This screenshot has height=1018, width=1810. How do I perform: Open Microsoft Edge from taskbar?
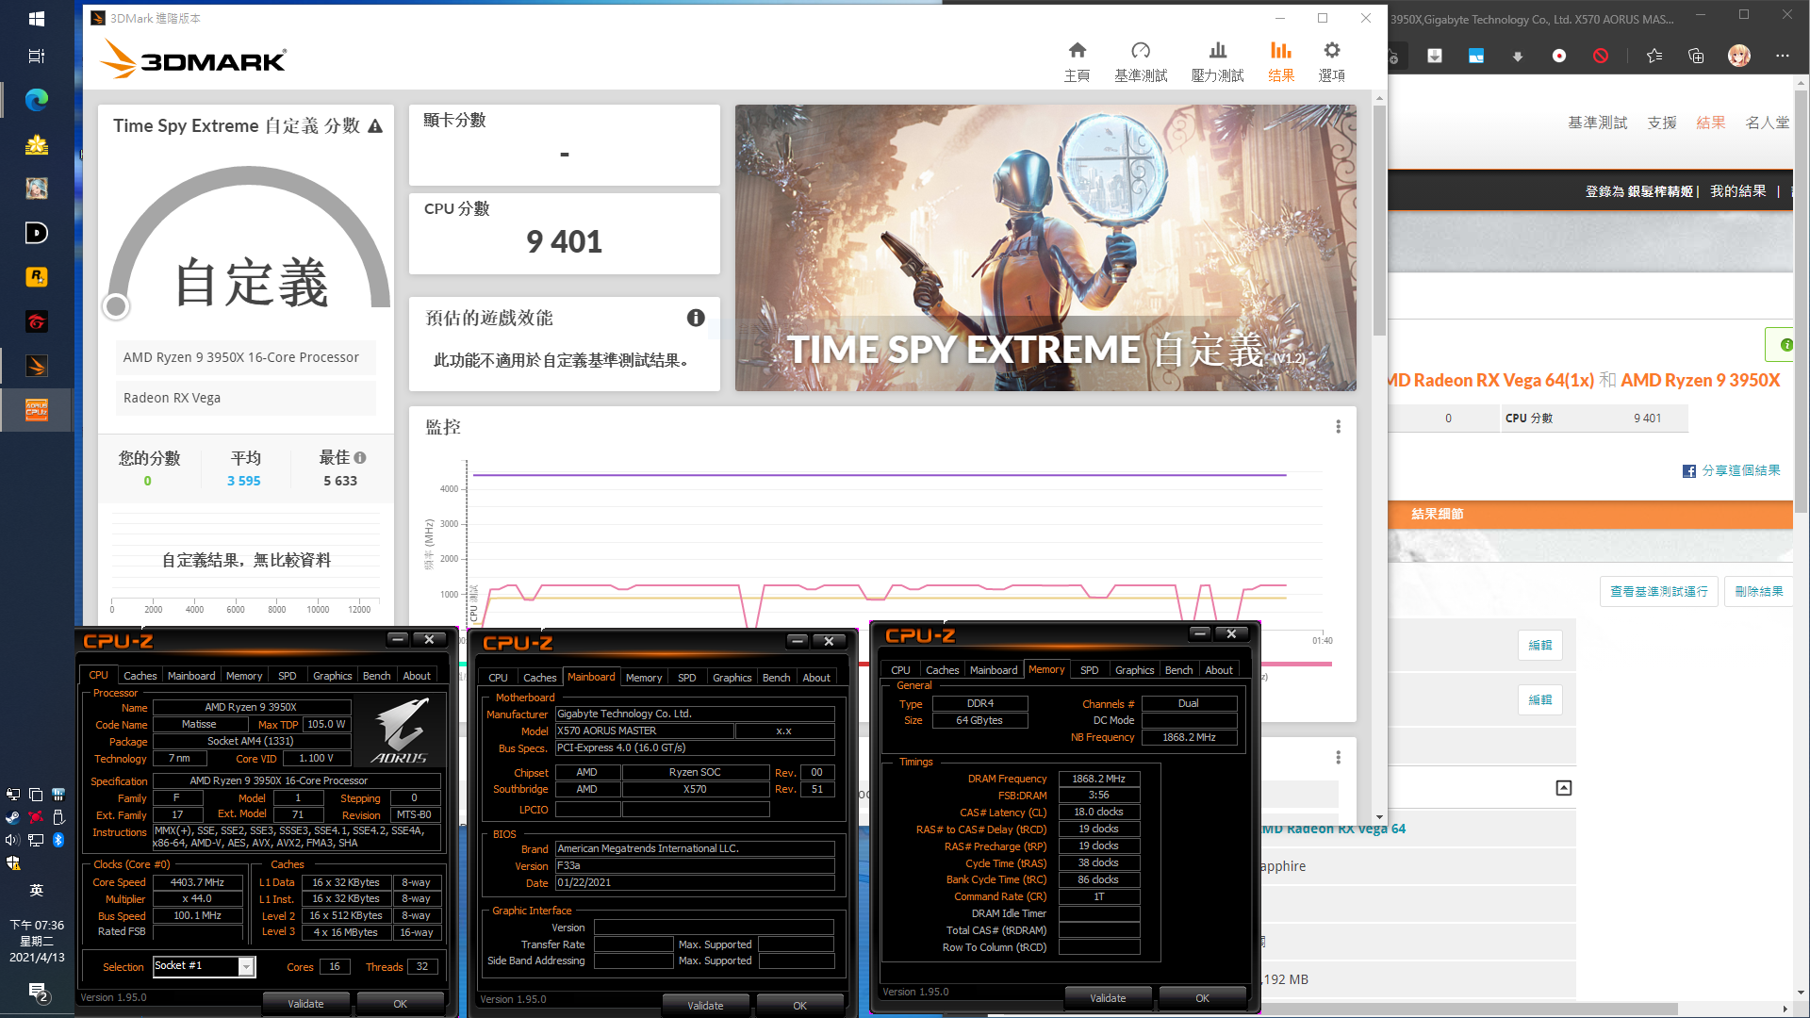37,100
